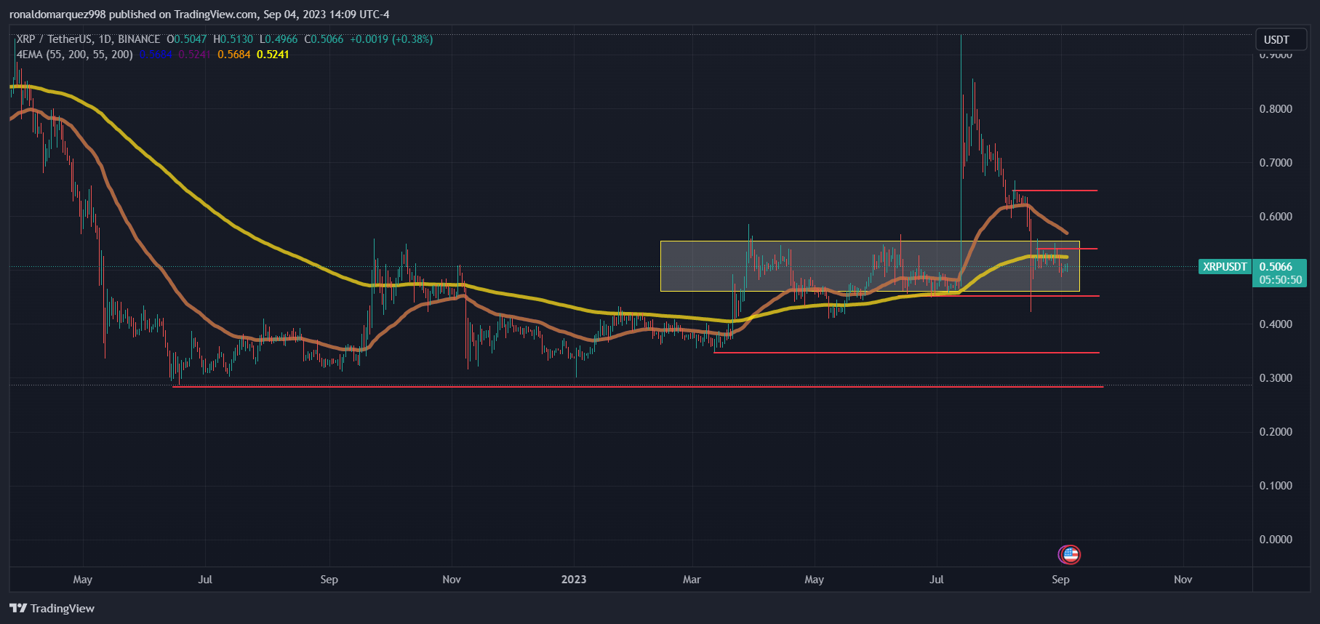Click the 0.2000 price axis level
Viewport: 1320px width, 624px height.
pyautogui.click(x=1276, y=432)
